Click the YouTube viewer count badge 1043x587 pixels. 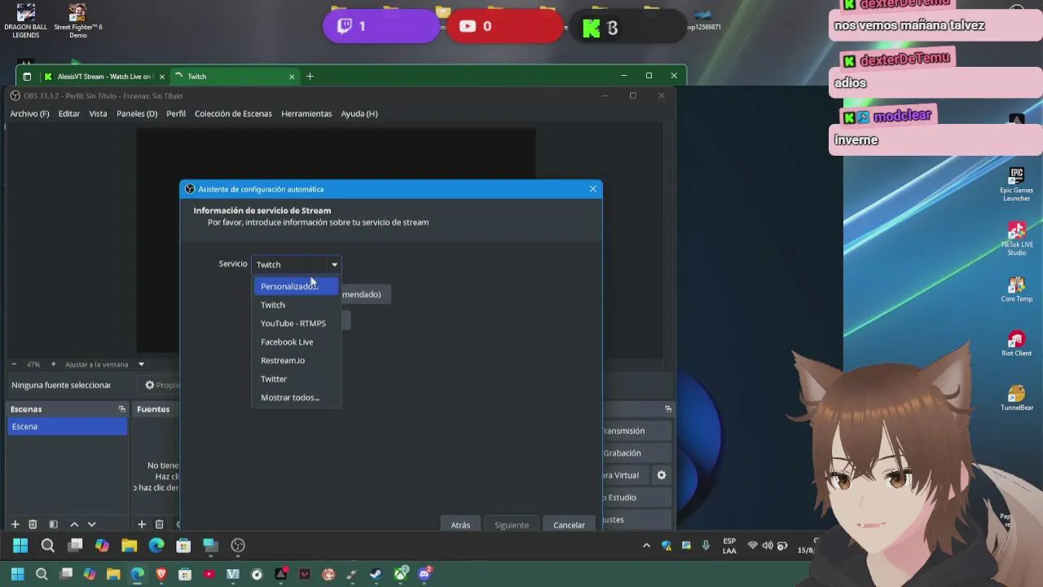point(505,26)
